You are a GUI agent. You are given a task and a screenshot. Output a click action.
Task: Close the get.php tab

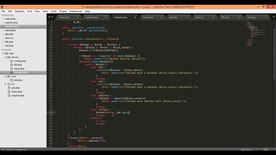pyautogui.click(x=187, y=17)
